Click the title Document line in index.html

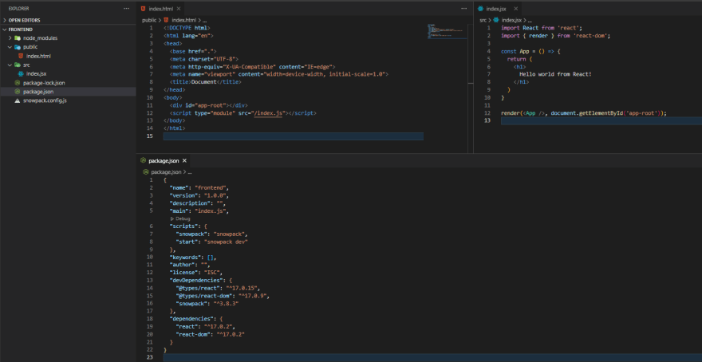[x=206, y=82]
